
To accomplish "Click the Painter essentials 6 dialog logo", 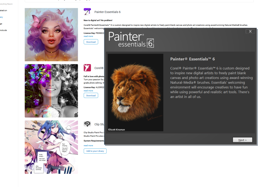I will pyautogui.click(x=131, y=39).
